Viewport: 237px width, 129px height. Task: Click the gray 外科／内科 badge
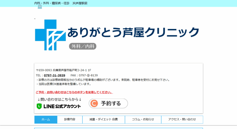83,46
